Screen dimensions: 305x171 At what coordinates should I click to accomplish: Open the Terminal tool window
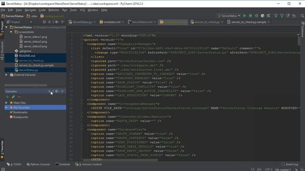coord(62,164)
